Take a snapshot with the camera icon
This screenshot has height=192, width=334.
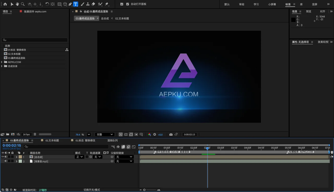click(x=171, y=135)
